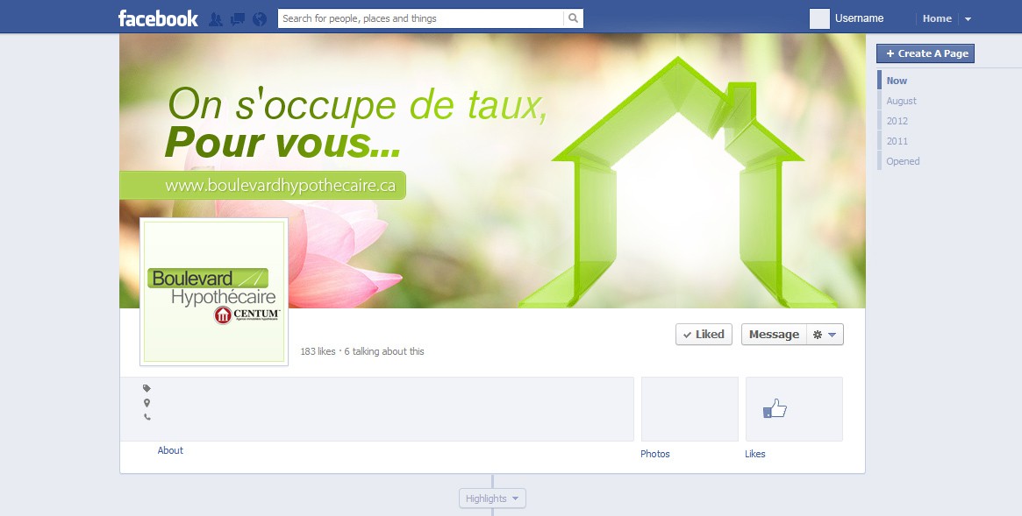Click the phone icon in About box
The image size is (1022, 516).
click(147, 417)
